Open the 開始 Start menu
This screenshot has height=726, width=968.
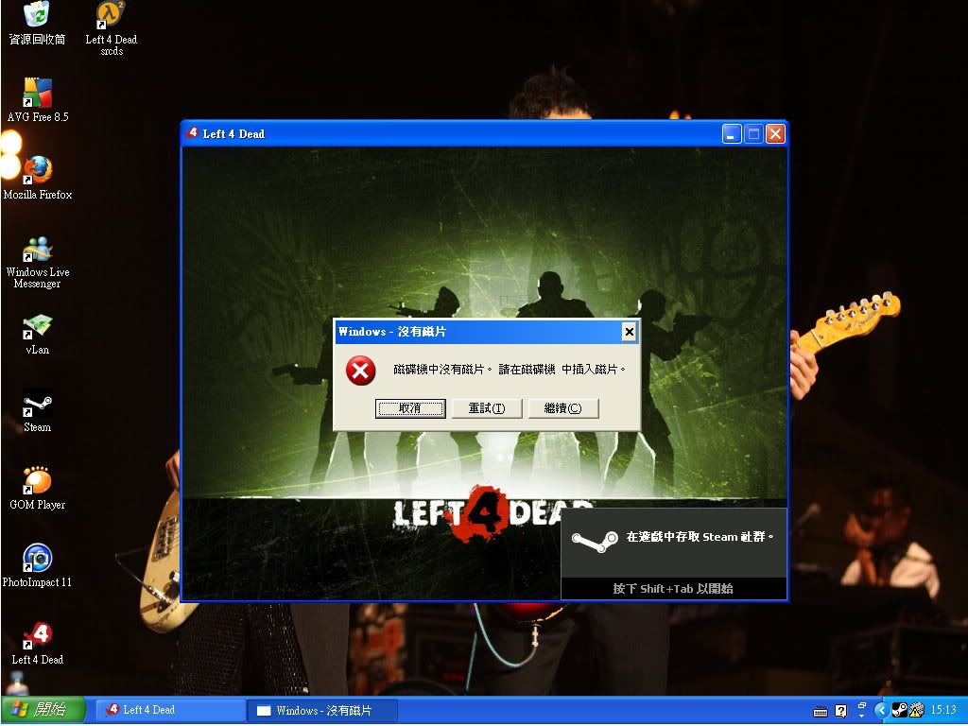click(x=43, y=710)
